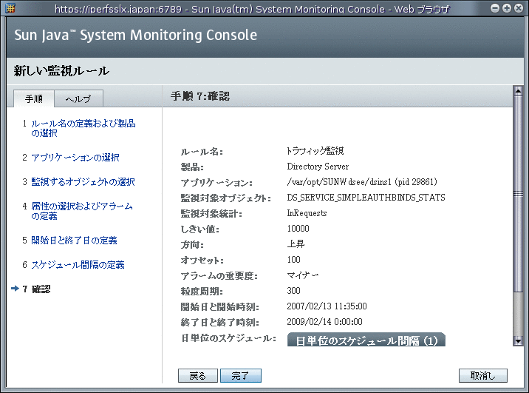The height and width of the screenshot is (393, 529).
Task: Open step 6 スケジュール間隔の定義
Action: (78, 265)
